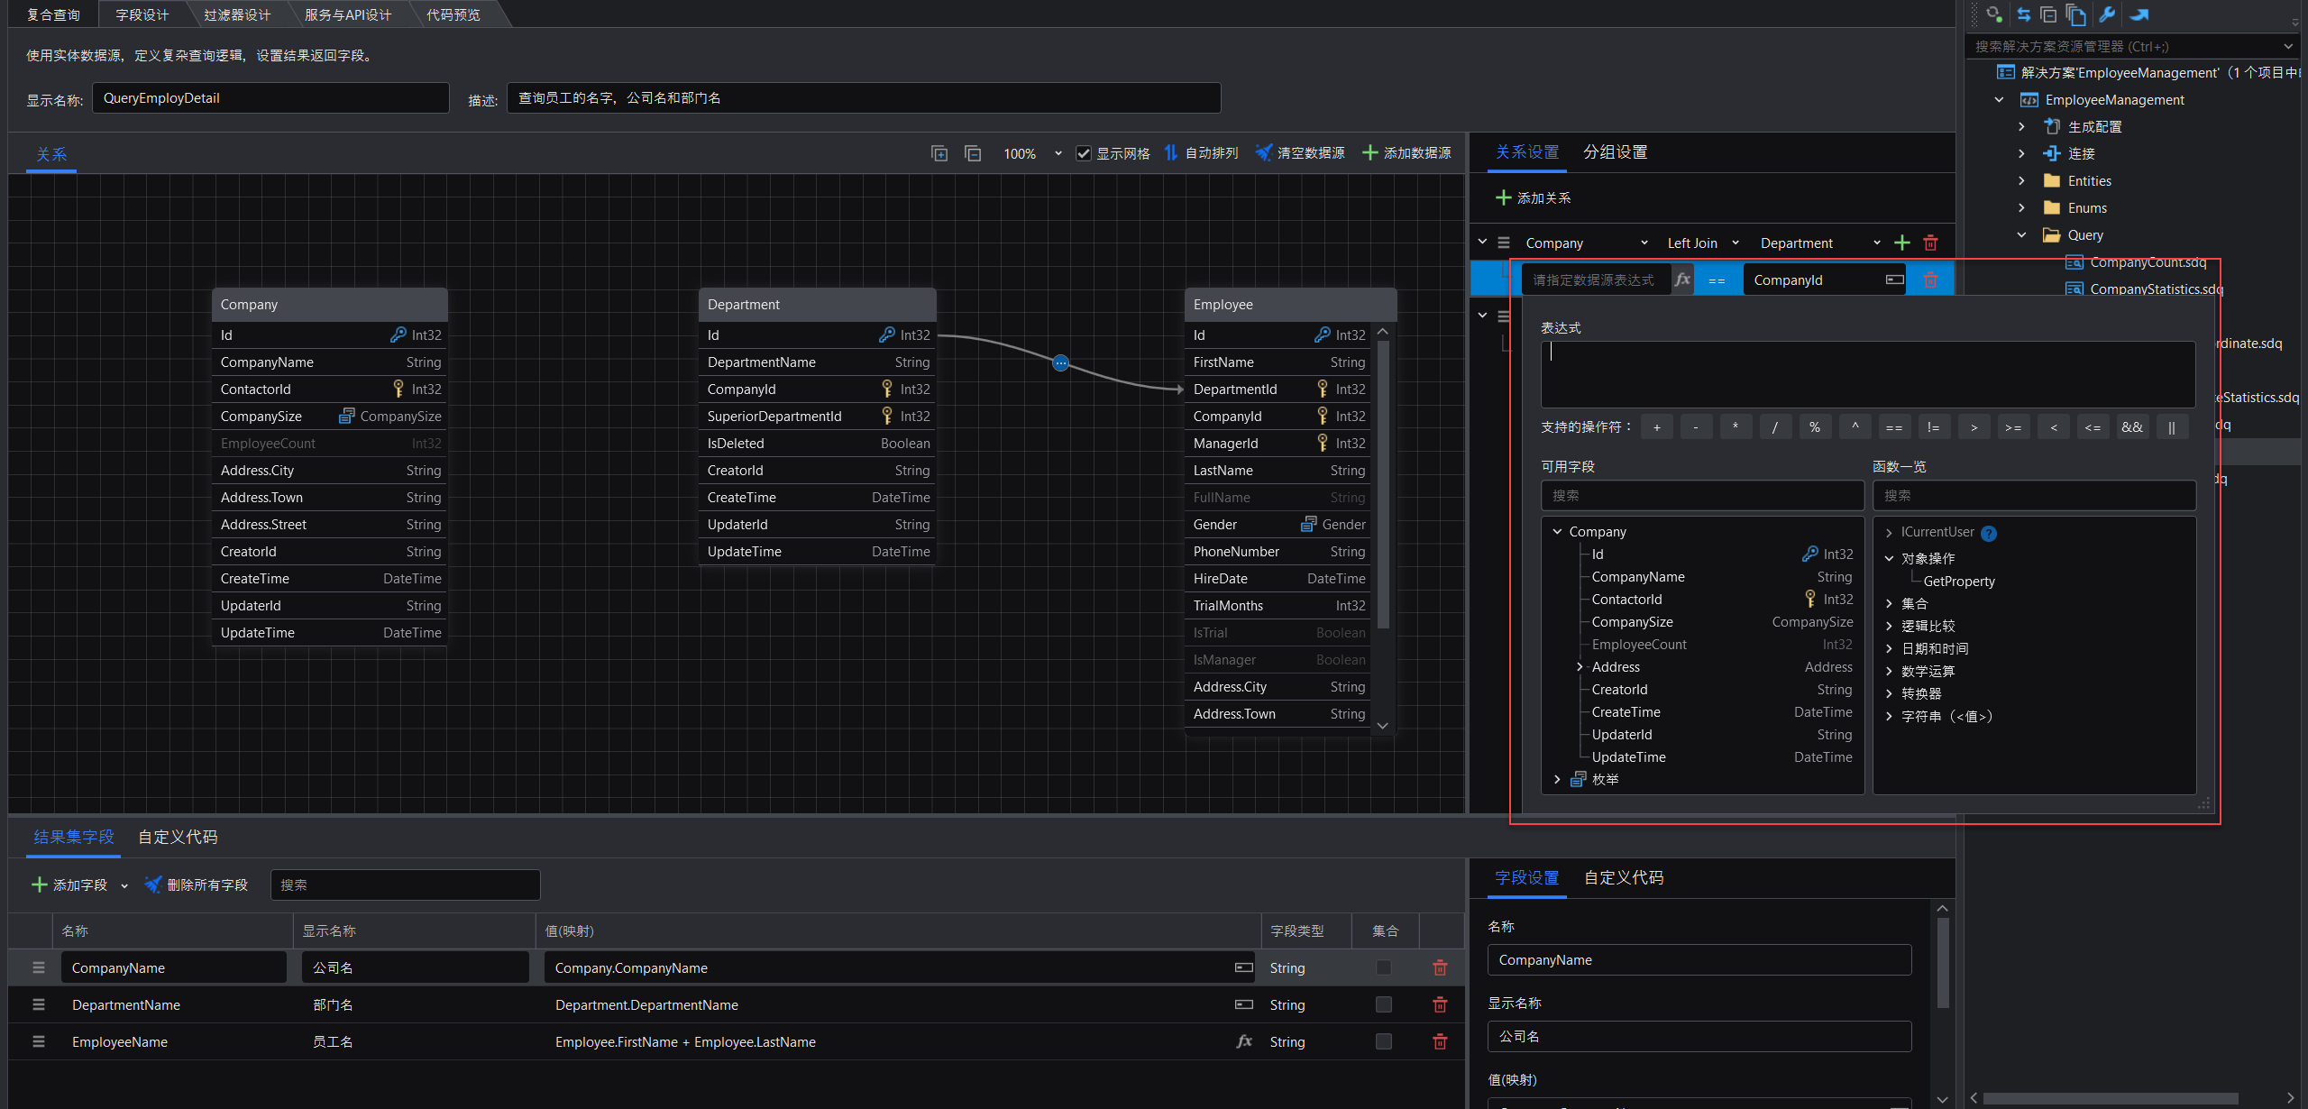The width and height of the screenshot is (2308, 1109).
Task: Click the 显示名称 QueryEmployDetail input field
Action: [x=270, y=98]
